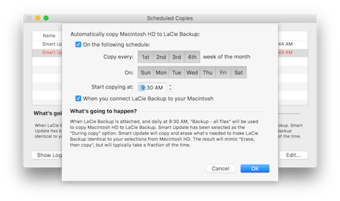Open the Edit... button
Image resolution: width=340 pixels, height=201 pixels.
click(293, 155)
